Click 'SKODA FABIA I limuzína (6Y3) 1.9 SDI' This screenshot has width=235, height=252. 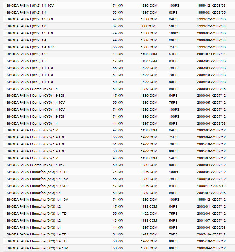[x=37, y=186]
